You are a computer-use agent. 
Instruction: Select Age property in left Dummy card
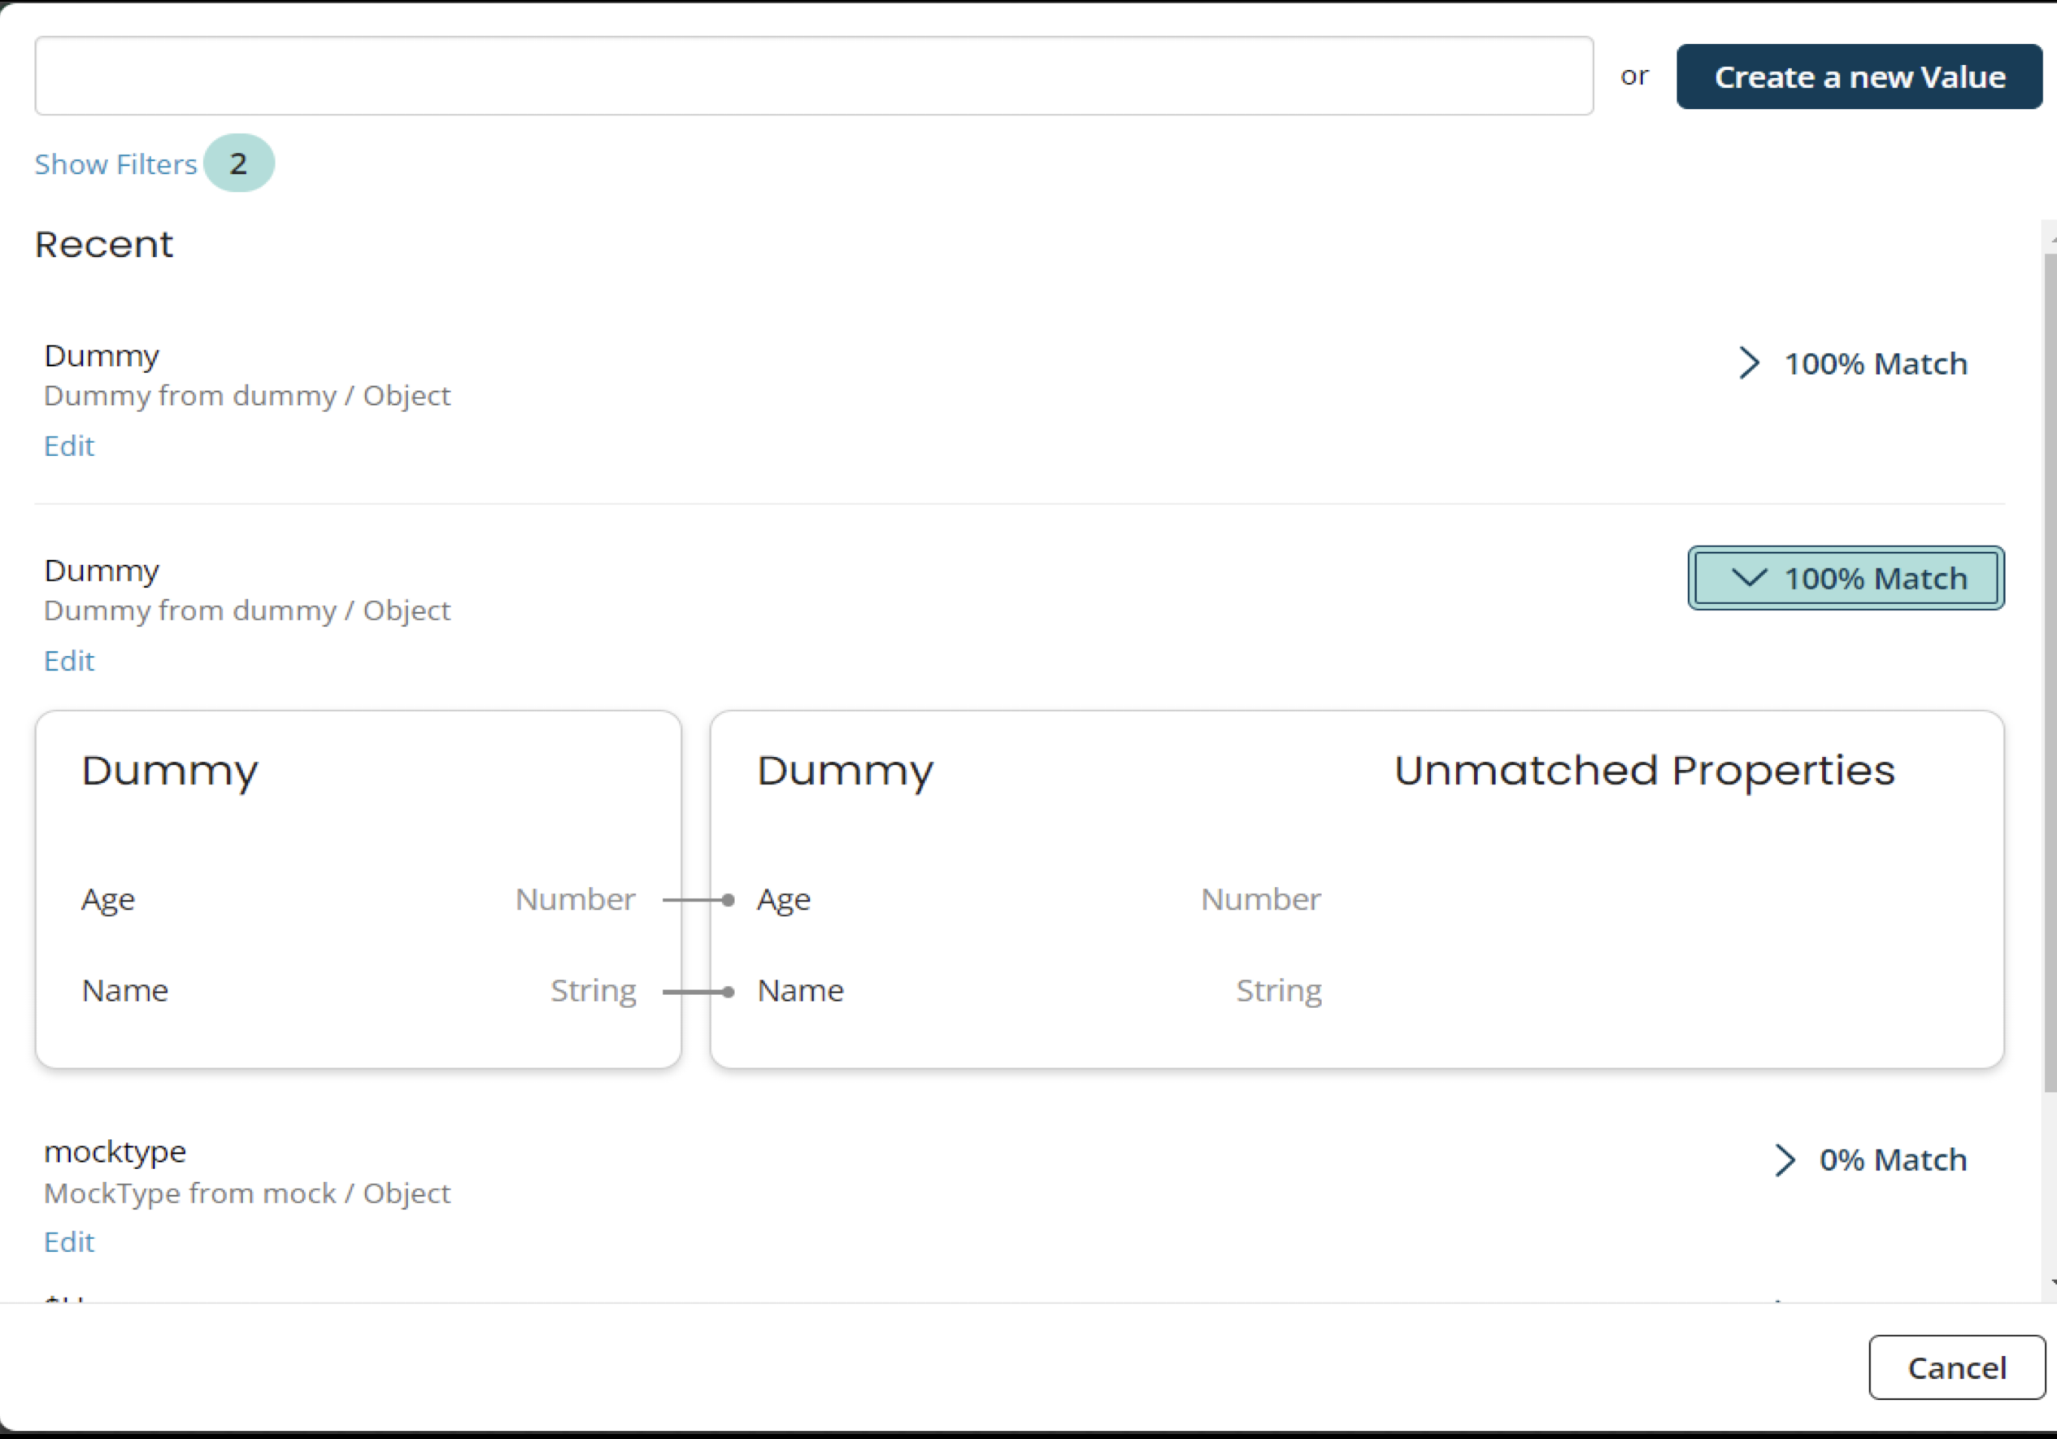pos(108,898)
